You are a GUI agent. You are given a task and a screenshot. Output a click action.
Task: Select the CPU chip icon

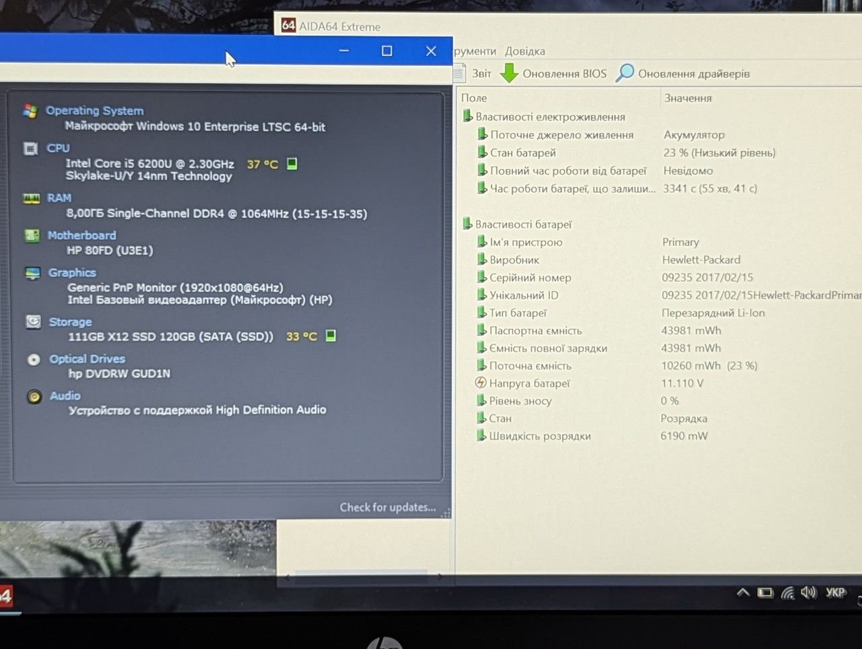pos(30,148)
